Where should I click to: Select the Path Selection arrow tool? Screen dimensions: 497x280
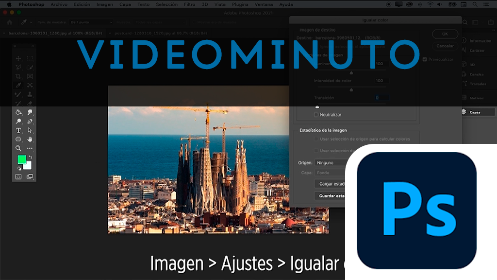click(x=30, y=130)
